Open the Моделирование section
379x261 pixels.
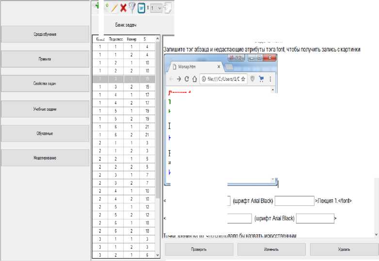pos(45,158)
